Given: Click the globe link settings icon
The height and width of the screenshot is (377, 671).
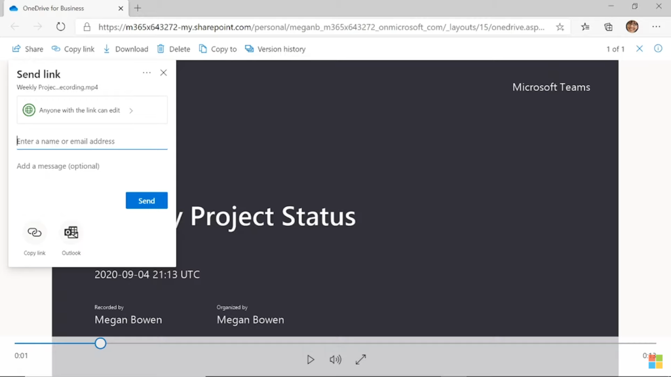Looking at the screenshot, I should 29,110.
